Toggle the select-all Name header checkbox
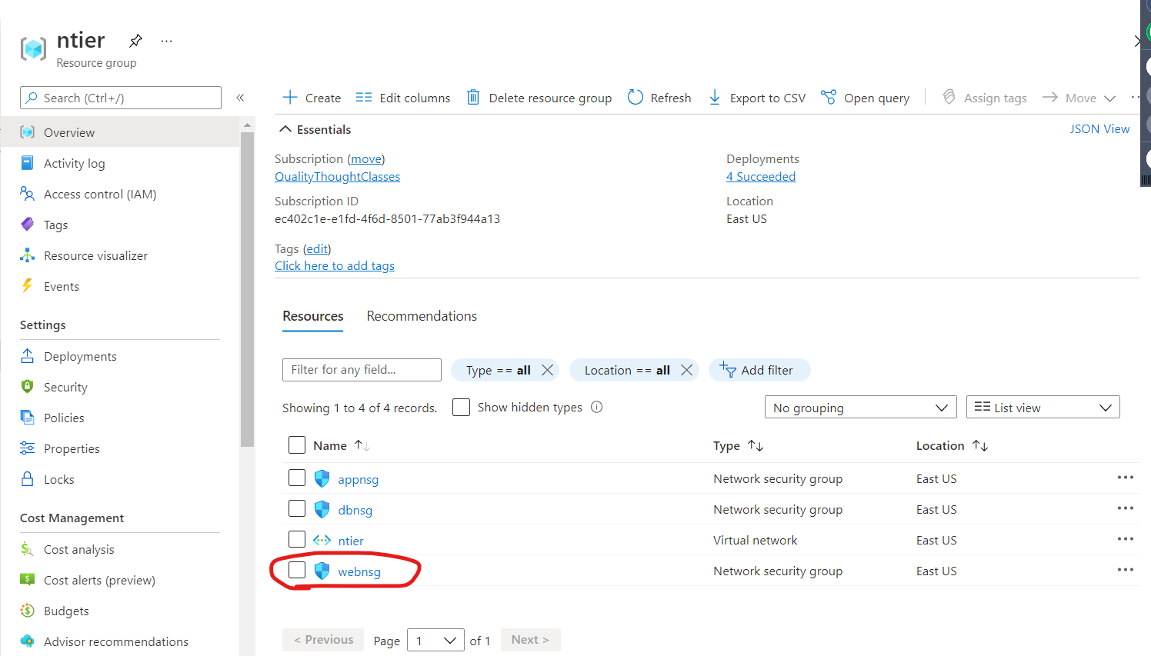1151x656 pixels. [297, 445]
